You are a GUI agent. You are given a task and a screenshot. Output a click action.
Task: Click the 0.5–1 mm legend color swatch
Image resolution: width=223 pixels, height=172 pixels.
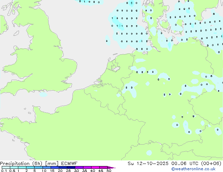click(14, 167)
